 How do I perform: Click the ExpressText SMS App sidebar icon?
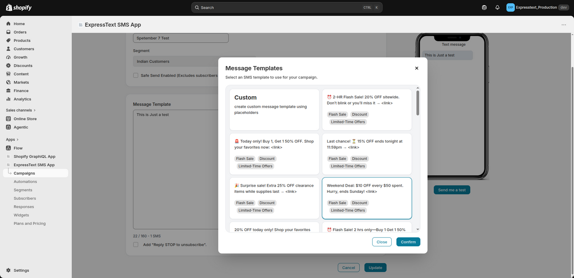click(9, 165)
